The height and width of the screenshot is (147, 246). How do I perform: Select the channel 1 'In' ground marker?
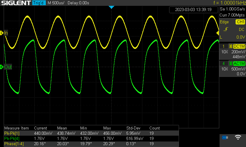click(x=4, y=33)
